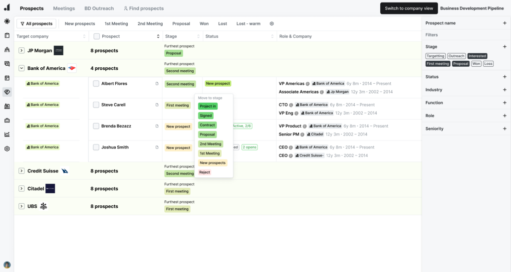Open the calendar icon in the sidebar
The height and width of the screenshot is (272, 511).
(x=7, y=78)
